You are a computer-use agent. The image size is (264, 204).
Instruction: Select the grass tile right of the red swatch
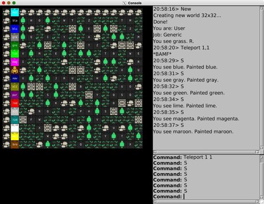[x=23, y=103]
